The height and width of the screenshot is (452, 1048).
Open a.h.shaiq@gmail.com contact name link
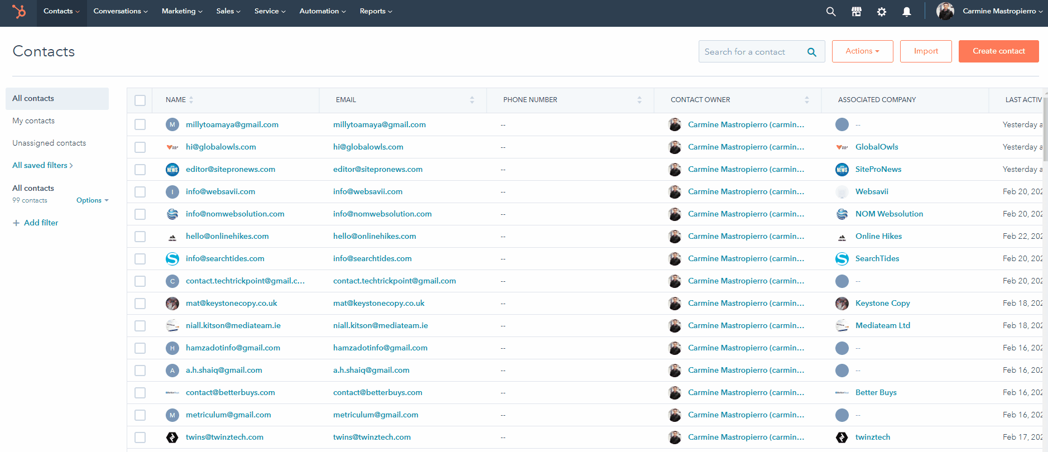coord(224,371)
